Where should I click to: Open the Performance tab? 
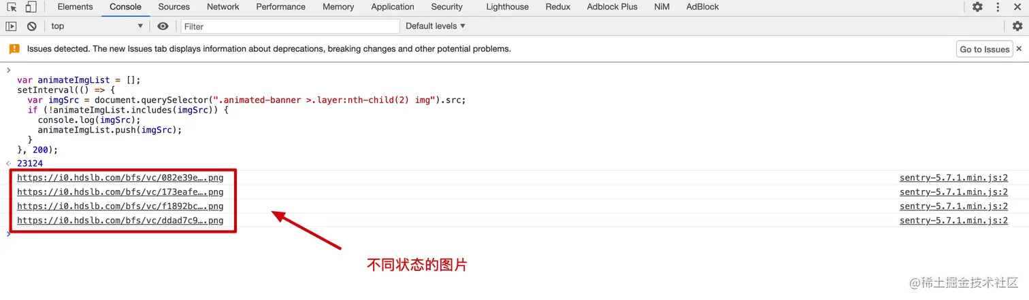click(281, 7)
